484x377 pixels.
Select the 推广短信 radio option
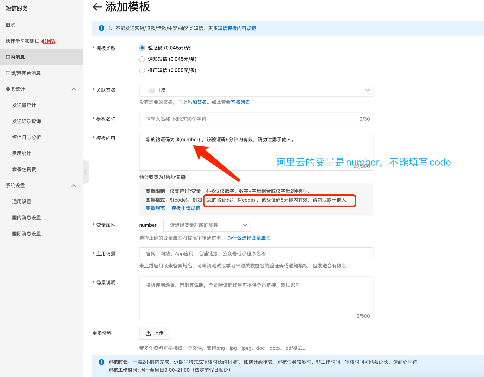pyautogui.click(x=142, y=70)
